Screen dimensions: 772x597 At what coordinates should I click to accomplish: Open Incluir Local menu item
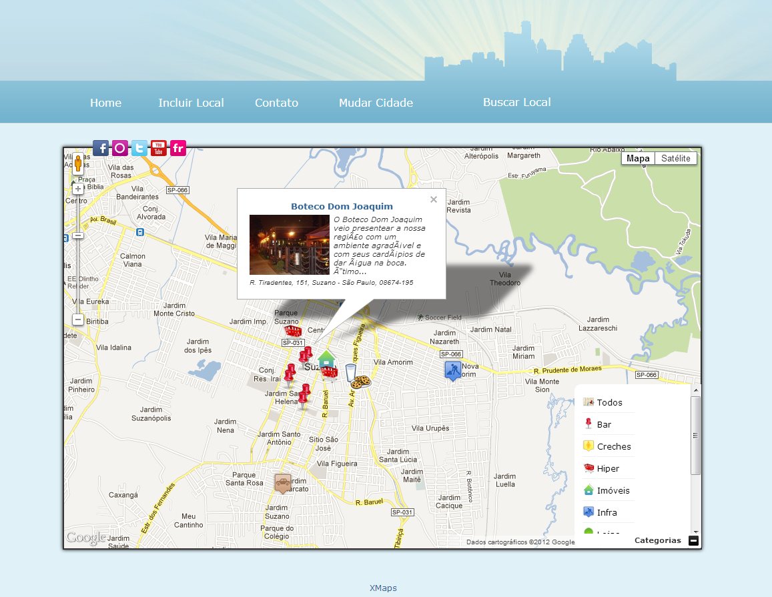191,103
